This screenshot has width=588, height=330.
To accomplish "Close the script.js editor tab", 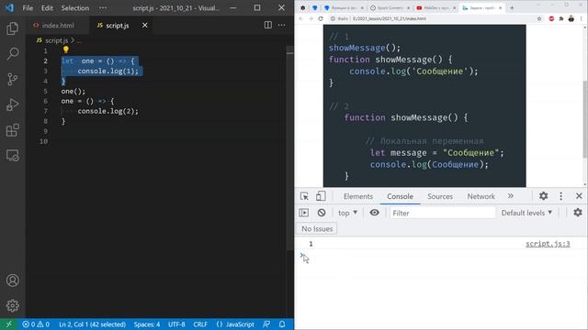I will click(x=145, y=25).
